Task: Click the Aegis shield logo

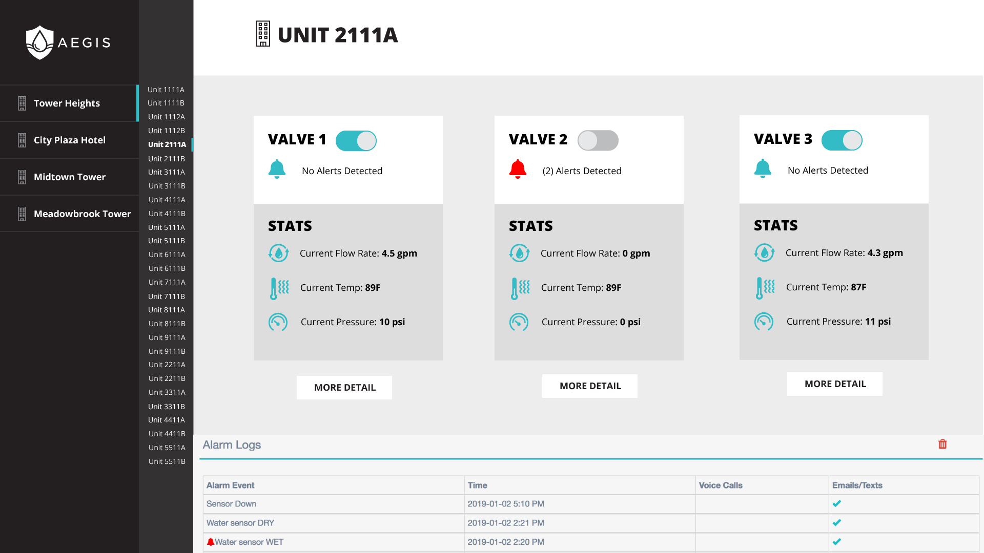Action: point(40,42)
